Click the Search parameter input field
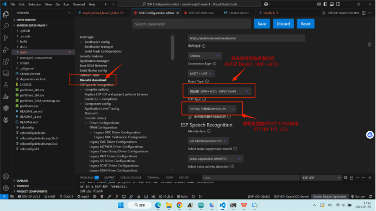Image resolution: width=376 pixels, height=211 pixels. coord(191,24)
